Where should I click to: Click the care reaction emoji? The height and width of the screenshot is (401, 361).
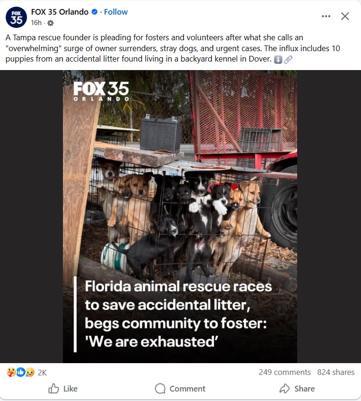pyautogui.click(x=11, y=372)
